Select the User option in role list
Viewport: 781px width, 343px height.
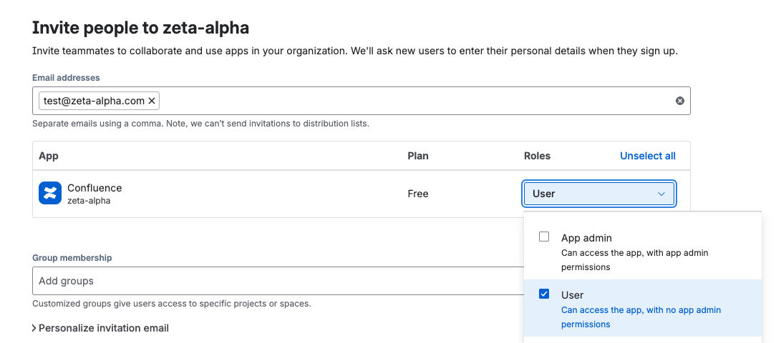pos(643,308)
